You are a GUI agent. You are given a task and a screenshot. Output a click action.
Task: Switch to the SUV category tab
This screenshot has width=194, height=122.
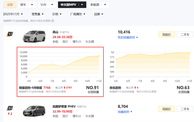[x=43, y=5]
